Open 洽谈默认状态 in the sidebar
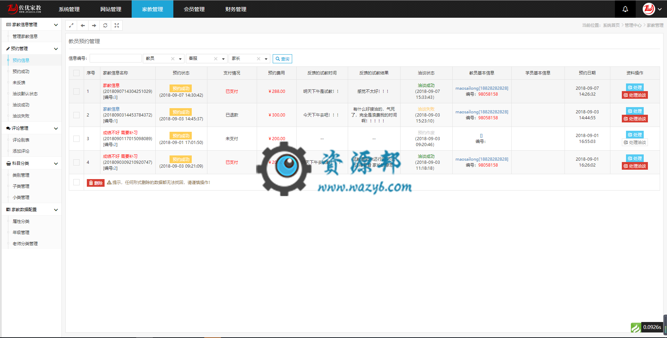This screenshot has width=667, height=338. coord(25,94)
